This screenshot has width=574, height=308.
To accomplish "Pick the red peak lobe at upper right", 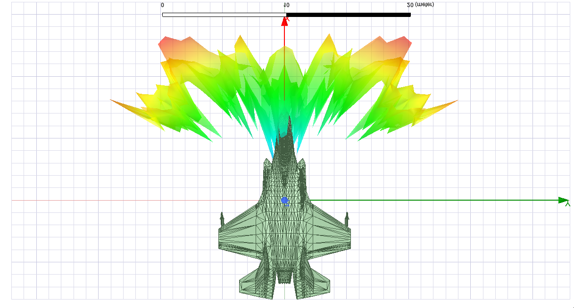I will 402,45.
